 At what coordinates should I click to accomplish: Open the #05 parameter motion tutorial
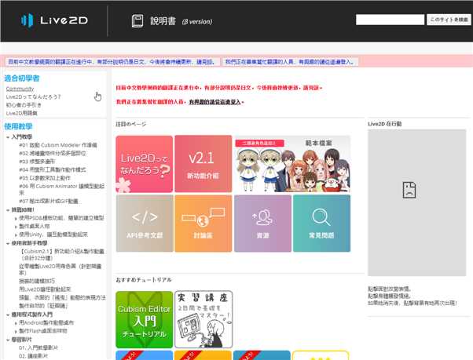[x=45, y=178]
